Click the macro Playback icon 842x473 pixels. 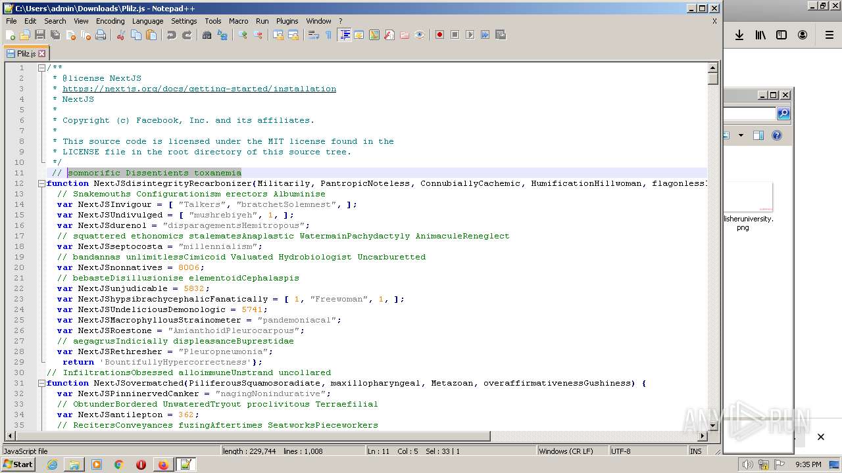pos(470,35)
